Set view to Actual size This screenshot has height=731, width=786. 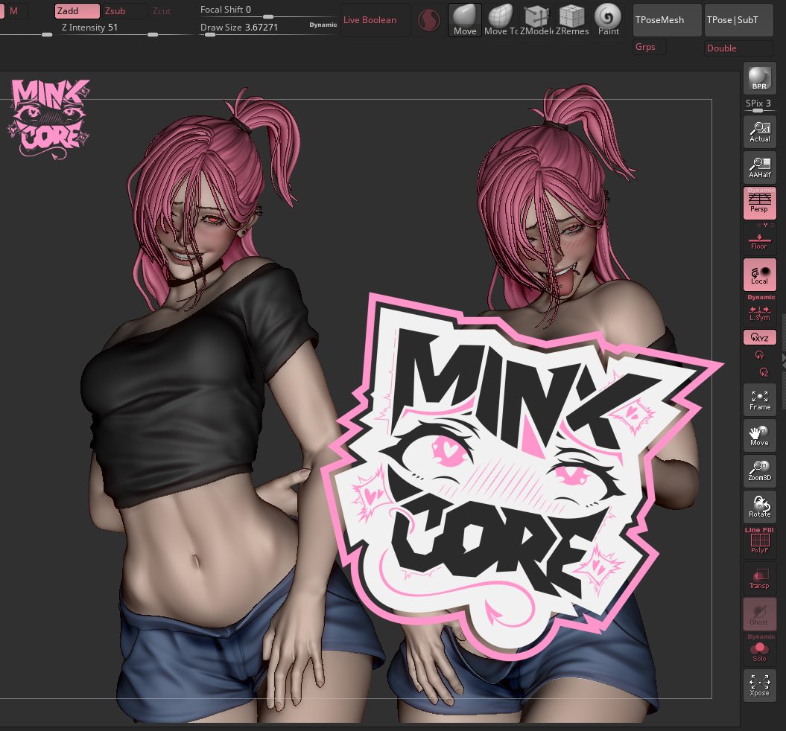coord(759,132)
